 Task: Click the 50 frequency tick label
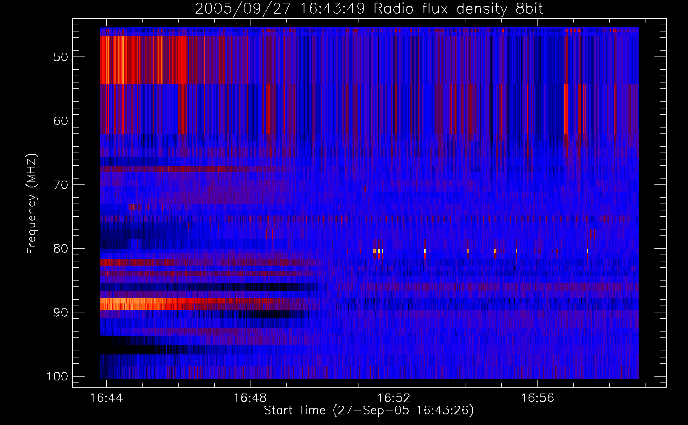pos(60,57)
